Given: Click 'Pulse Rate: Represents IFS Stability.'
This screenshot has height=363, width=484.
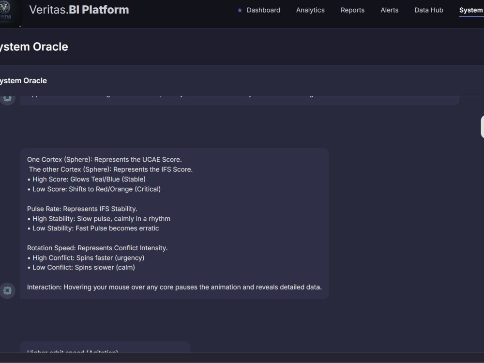Looking at the screenshot, I should 82,209.
